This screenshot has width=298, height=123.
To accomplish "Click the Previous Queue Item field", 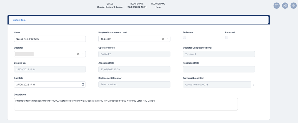I will click(217, 84).
